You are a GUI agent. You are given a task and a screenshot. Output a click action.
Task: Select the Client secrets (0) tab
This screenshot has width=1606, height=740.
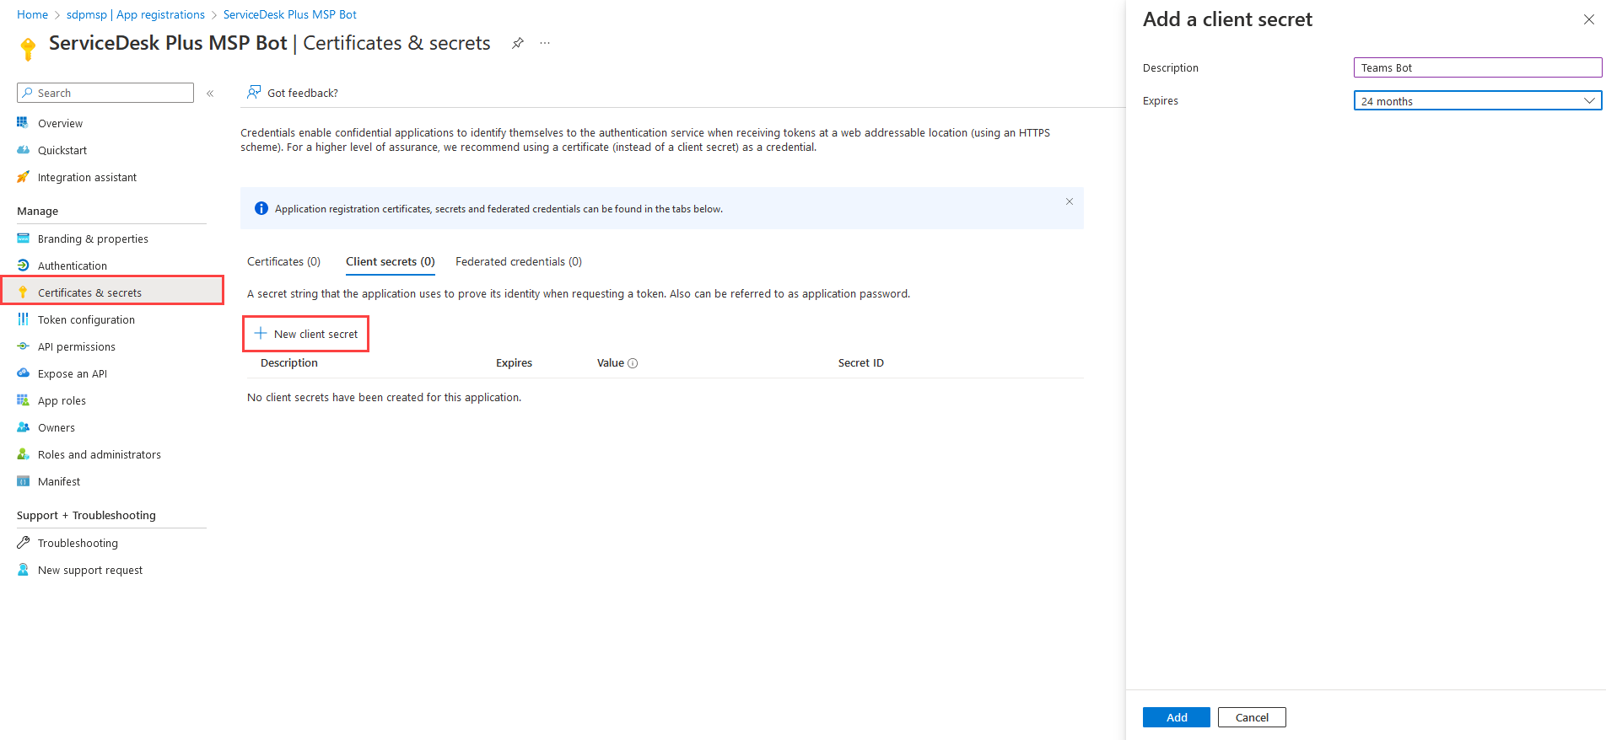pyautogui.click(x=391, y=262)
